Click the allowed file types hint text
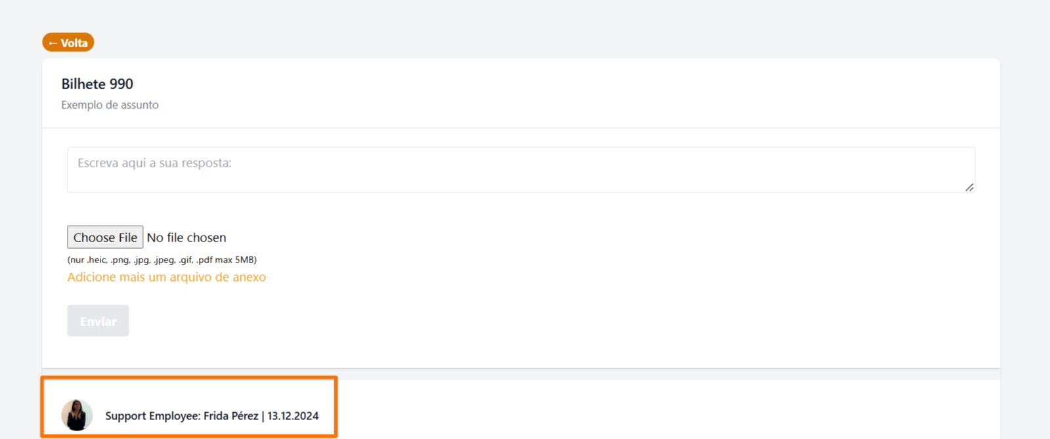 click(x=162, y=260)
